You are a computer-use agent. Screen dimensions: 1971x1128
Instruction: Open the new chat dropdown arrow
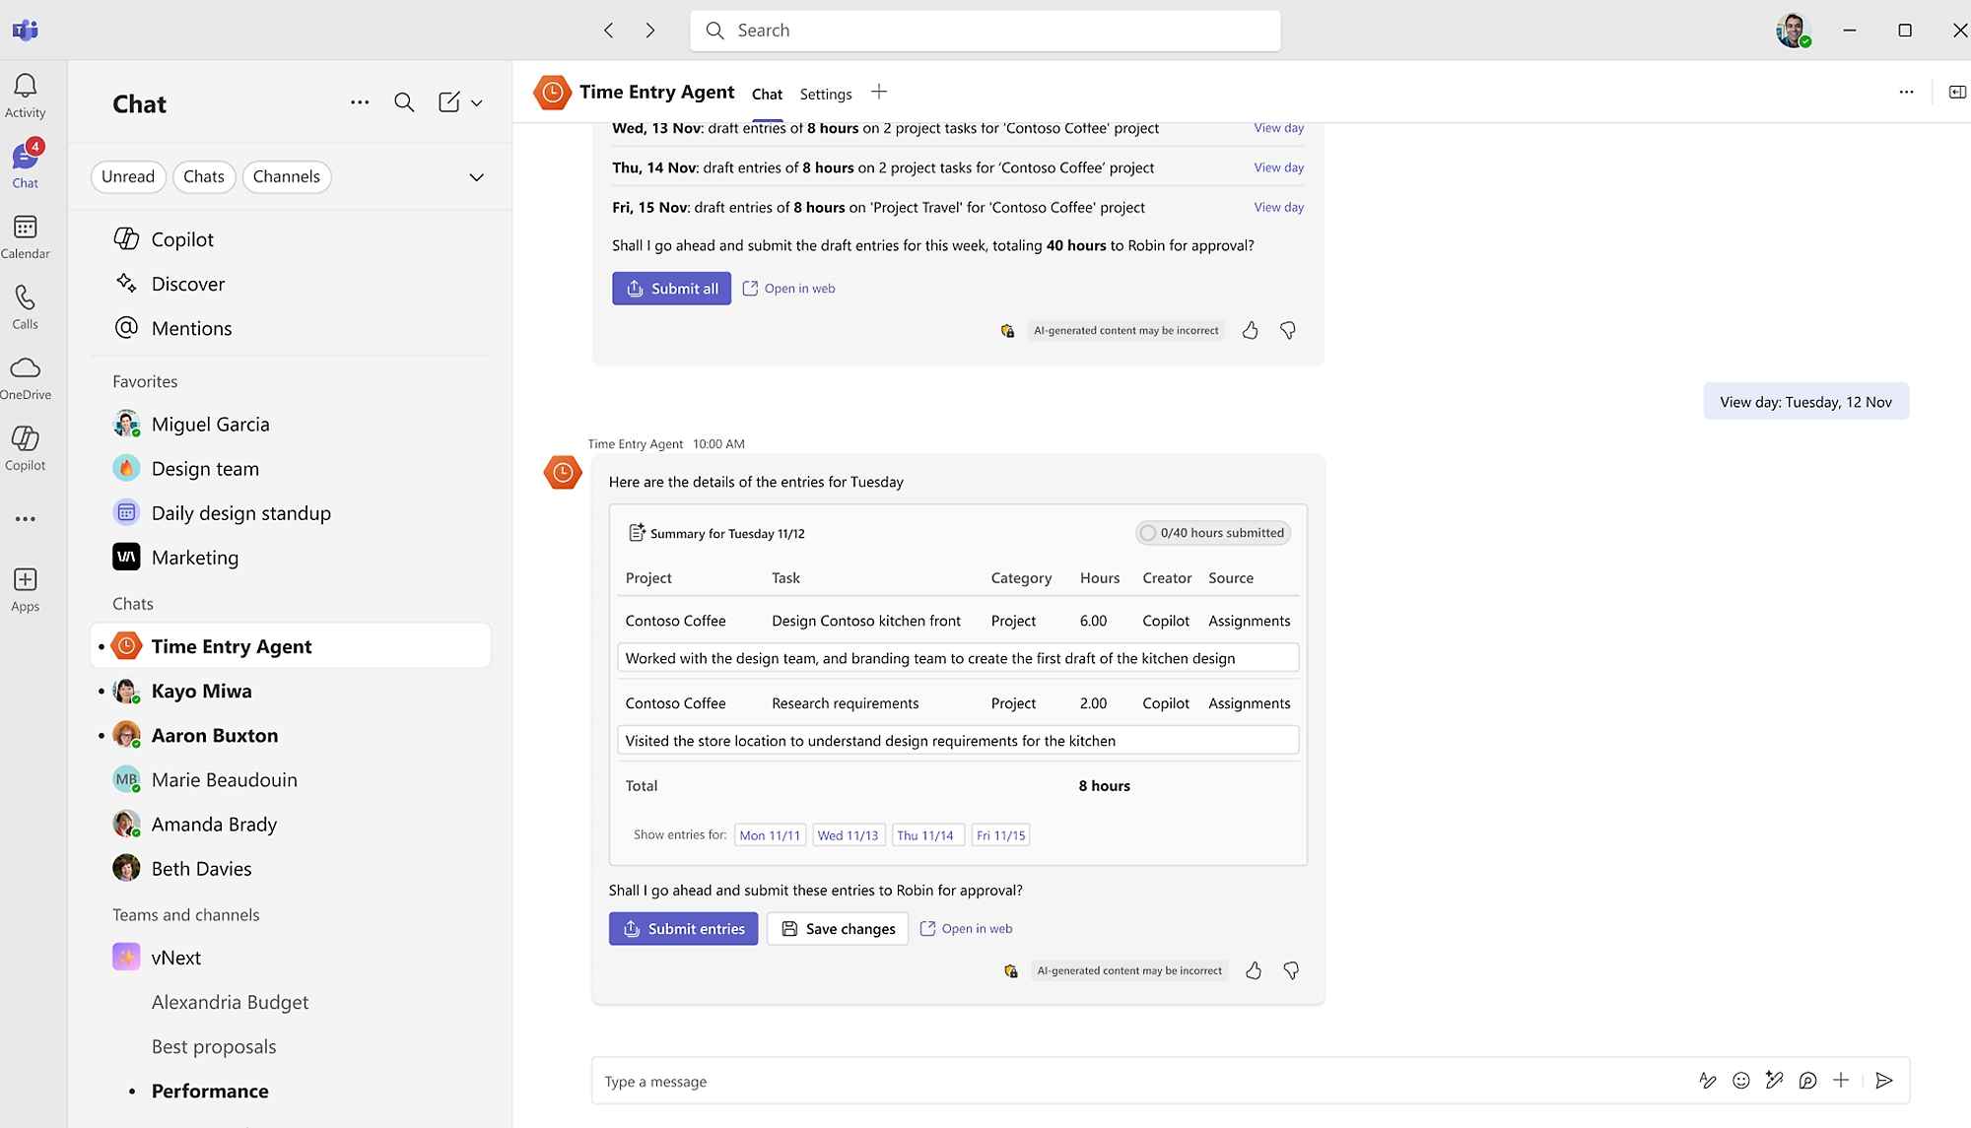pos(477,102)
